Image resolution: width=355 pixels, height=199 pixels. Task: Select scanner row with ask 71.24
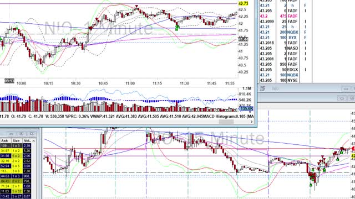(x=16, y=186)
